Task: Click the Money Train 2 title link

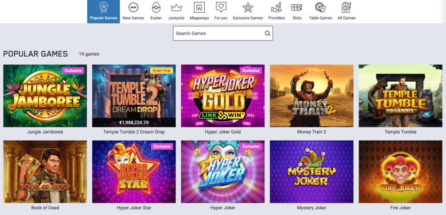Action: [x=312, y=132]
